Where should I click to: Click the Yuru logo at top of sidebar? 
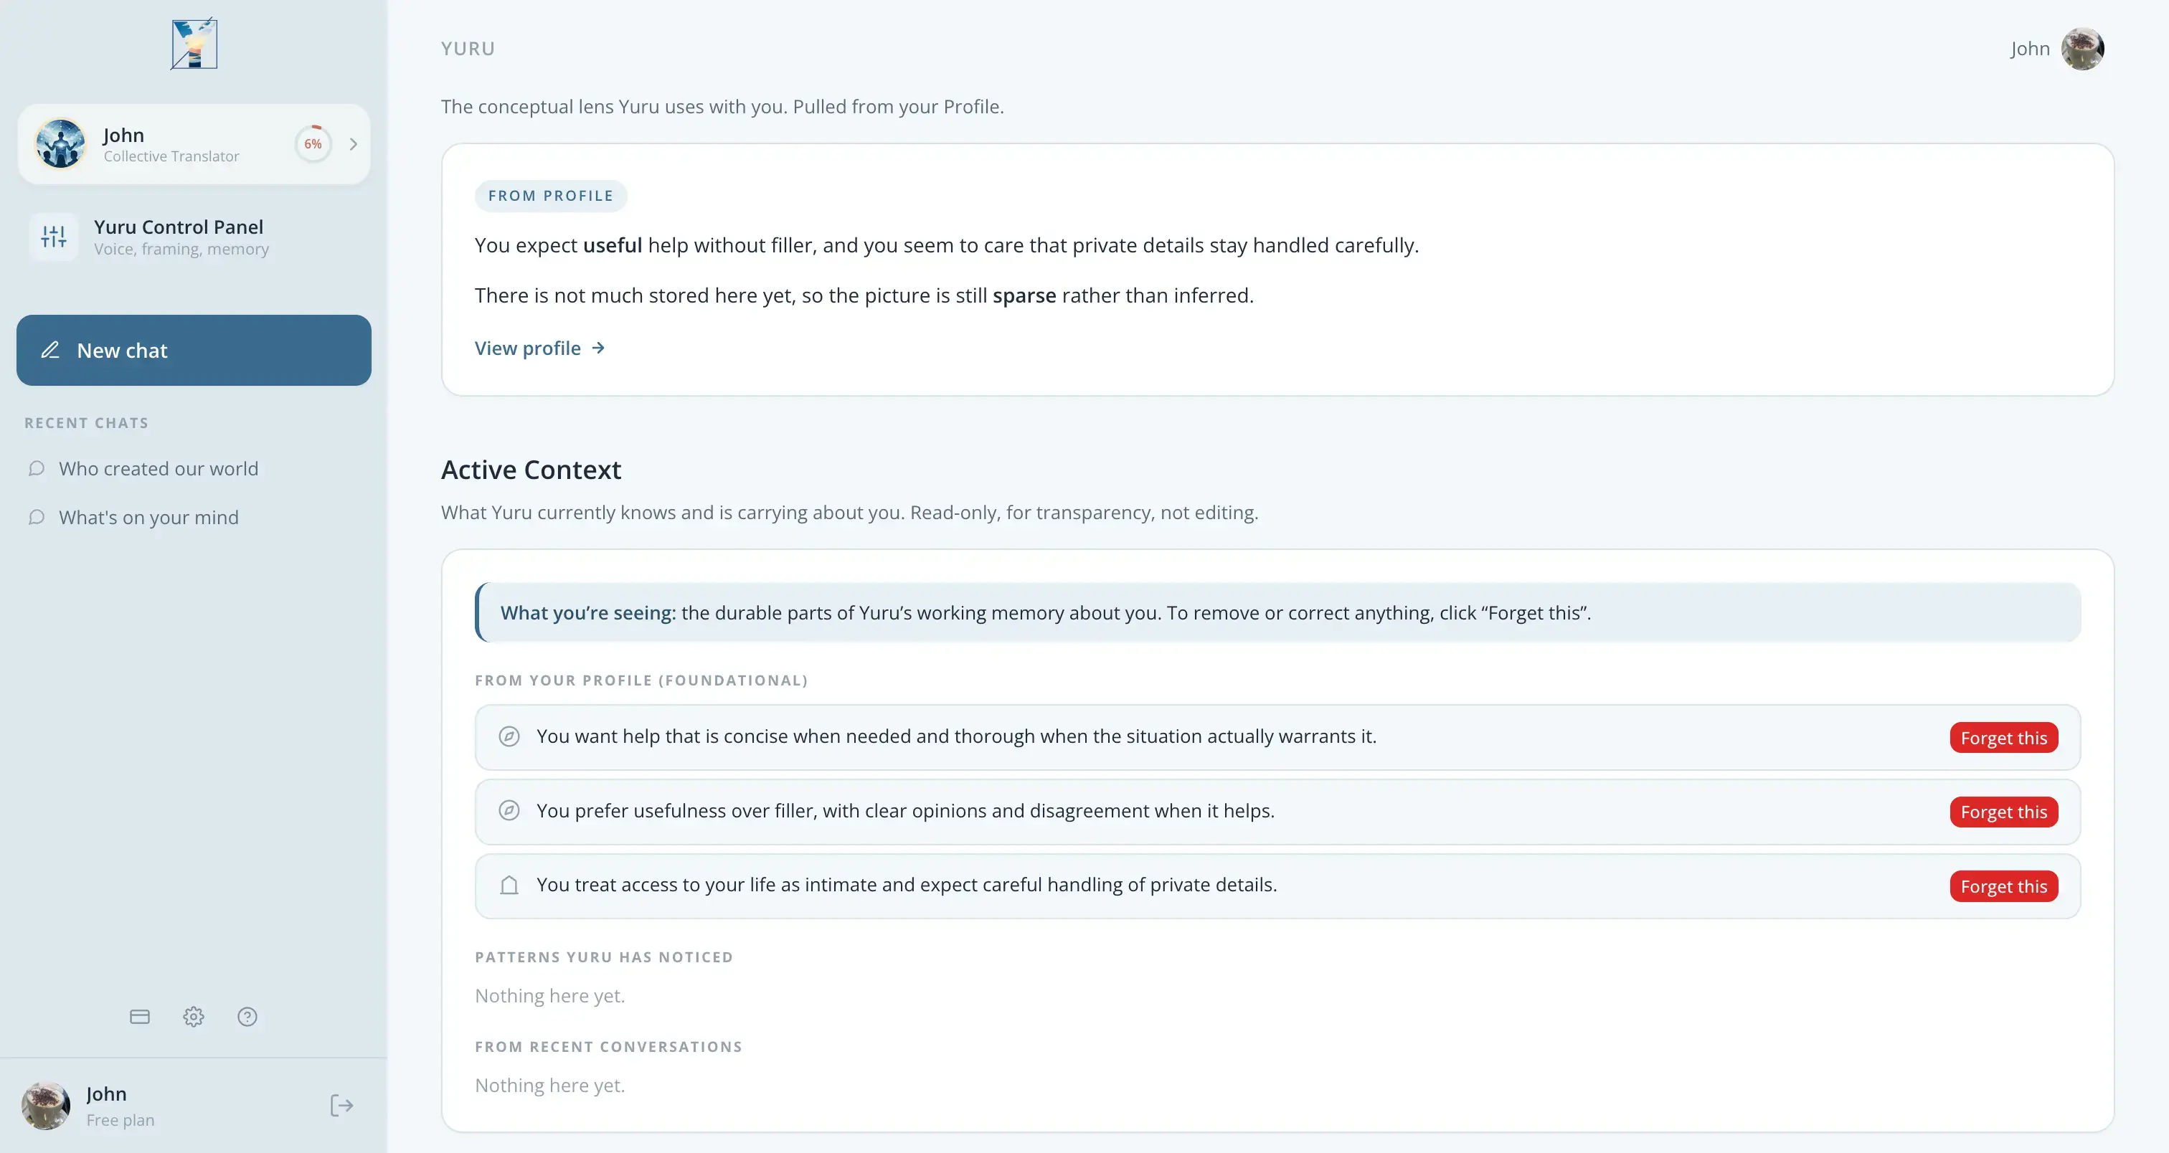[194, 44]
